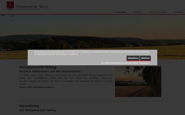185x115 pixels.
Task: Click the Verwaltung heading
Action: coord(29,106)
